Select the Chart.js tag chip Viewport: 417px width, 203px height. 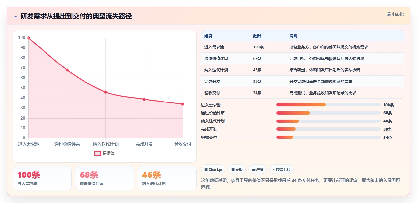click(213, 169)
